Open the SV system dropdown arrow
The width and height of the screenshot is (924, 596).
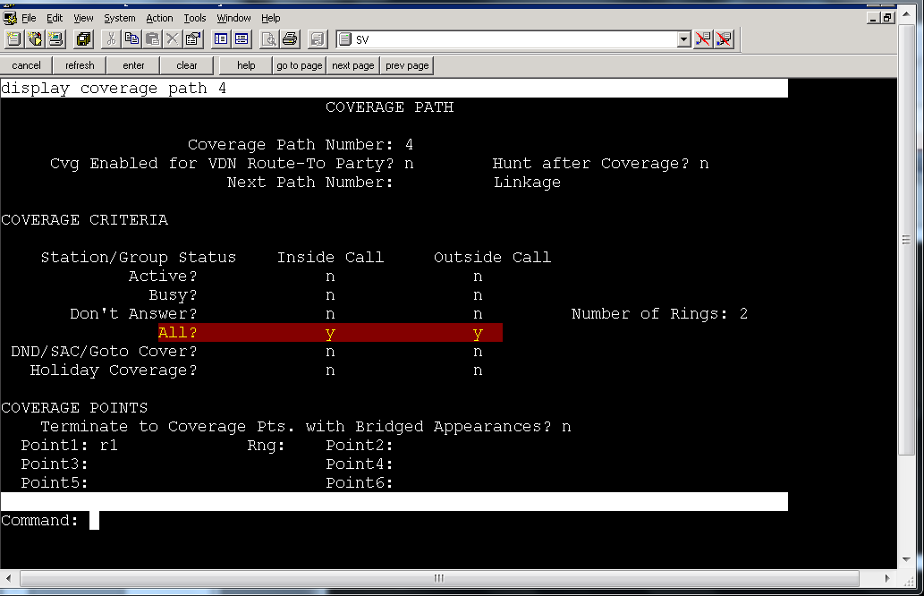tap(683, 39)
